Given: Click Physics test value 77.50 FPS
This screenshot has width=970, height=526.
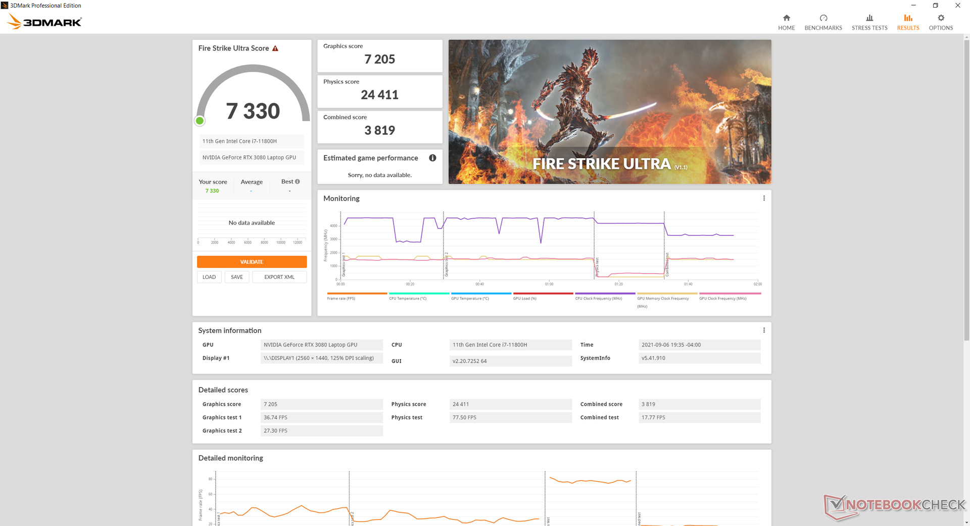Looking at the screenshot, I should coord(510,418).
